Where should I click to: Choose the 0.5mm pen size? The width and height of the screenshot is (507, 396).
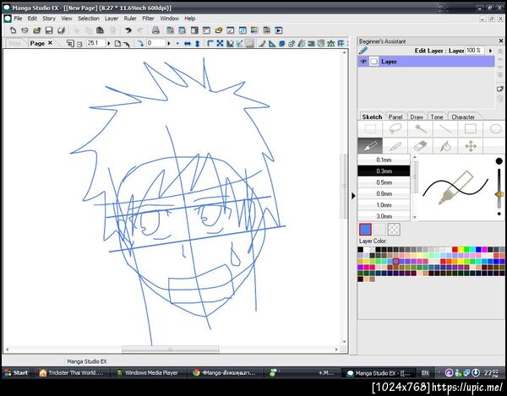pyautogui.click(x=384, y=182)
